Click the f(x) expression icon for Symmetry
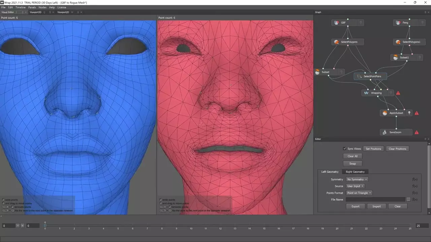431x242 pixels. pos(415,179)
